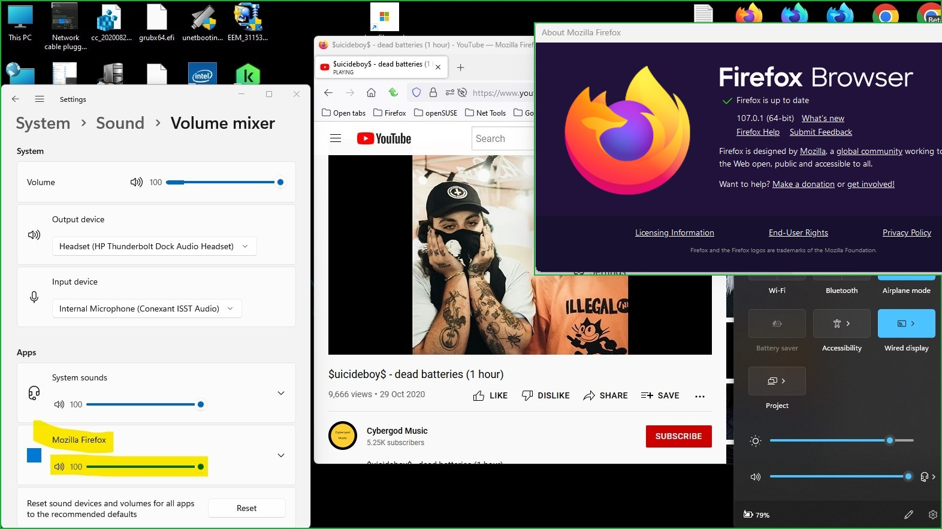Click the YouTube Search field
Image resolution: width=942 pixels, height=529 pixels.
coord(502,138)
